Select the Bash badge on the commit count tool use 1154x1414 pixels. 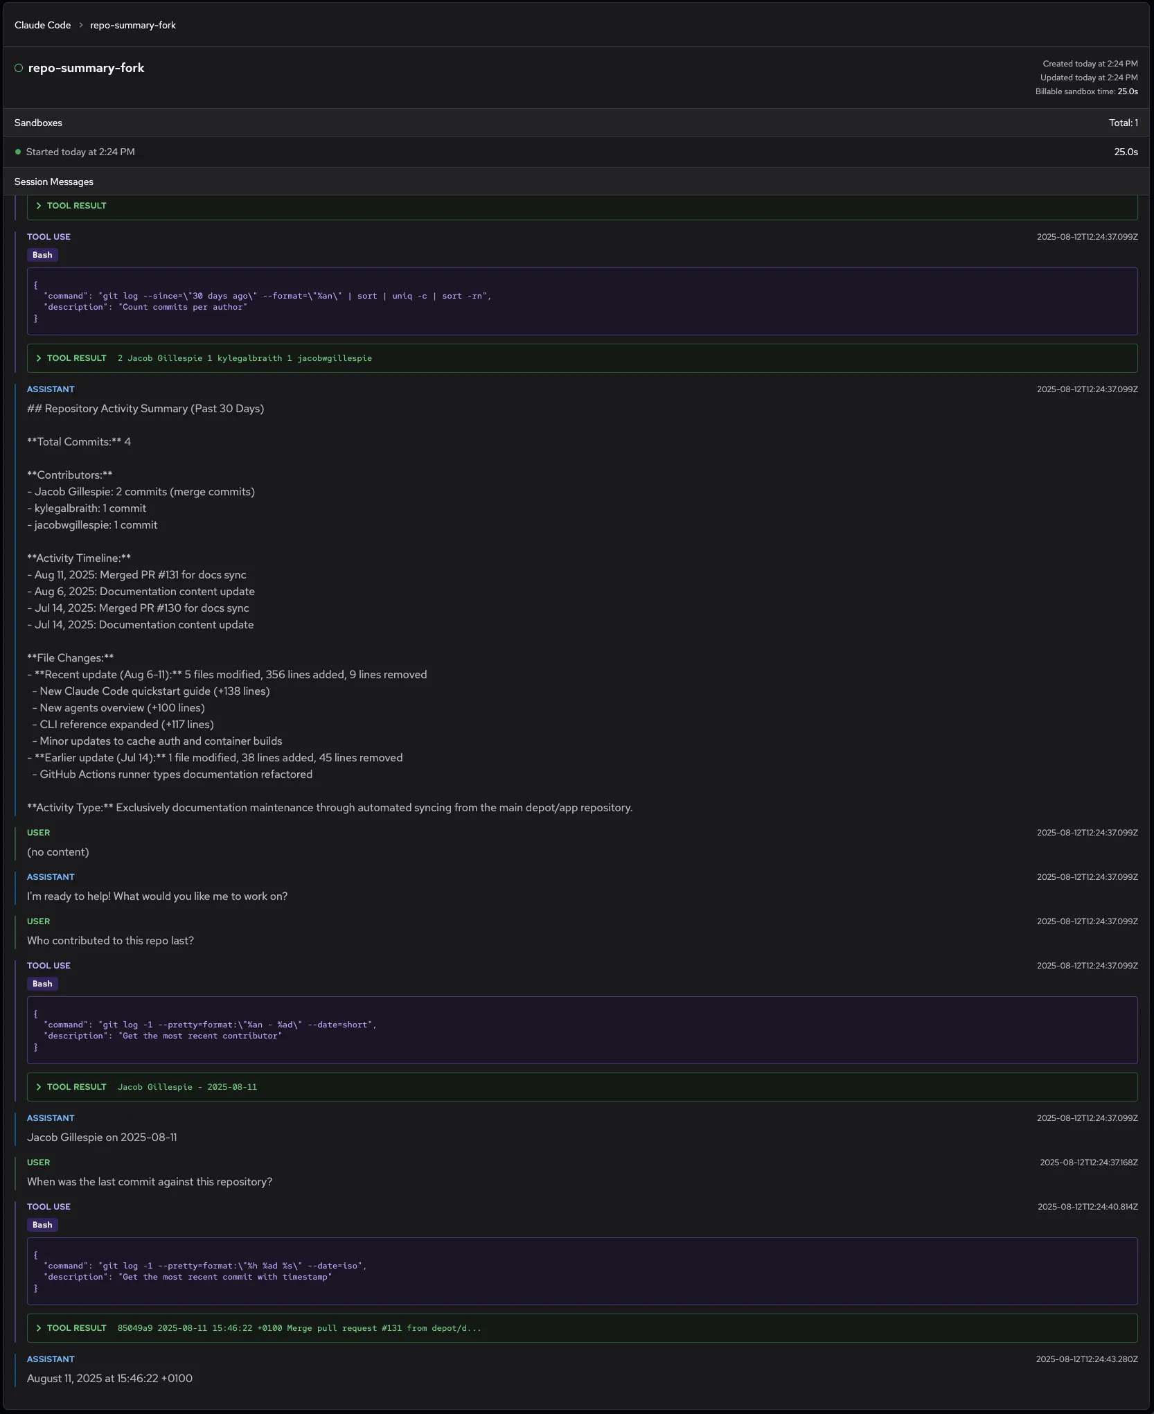[x=42, y=255]
